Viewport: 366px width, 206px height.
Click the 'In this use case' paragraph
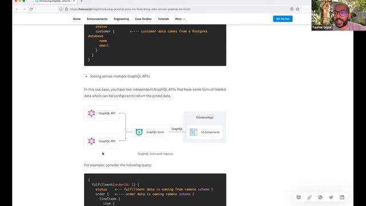point(155,93)
